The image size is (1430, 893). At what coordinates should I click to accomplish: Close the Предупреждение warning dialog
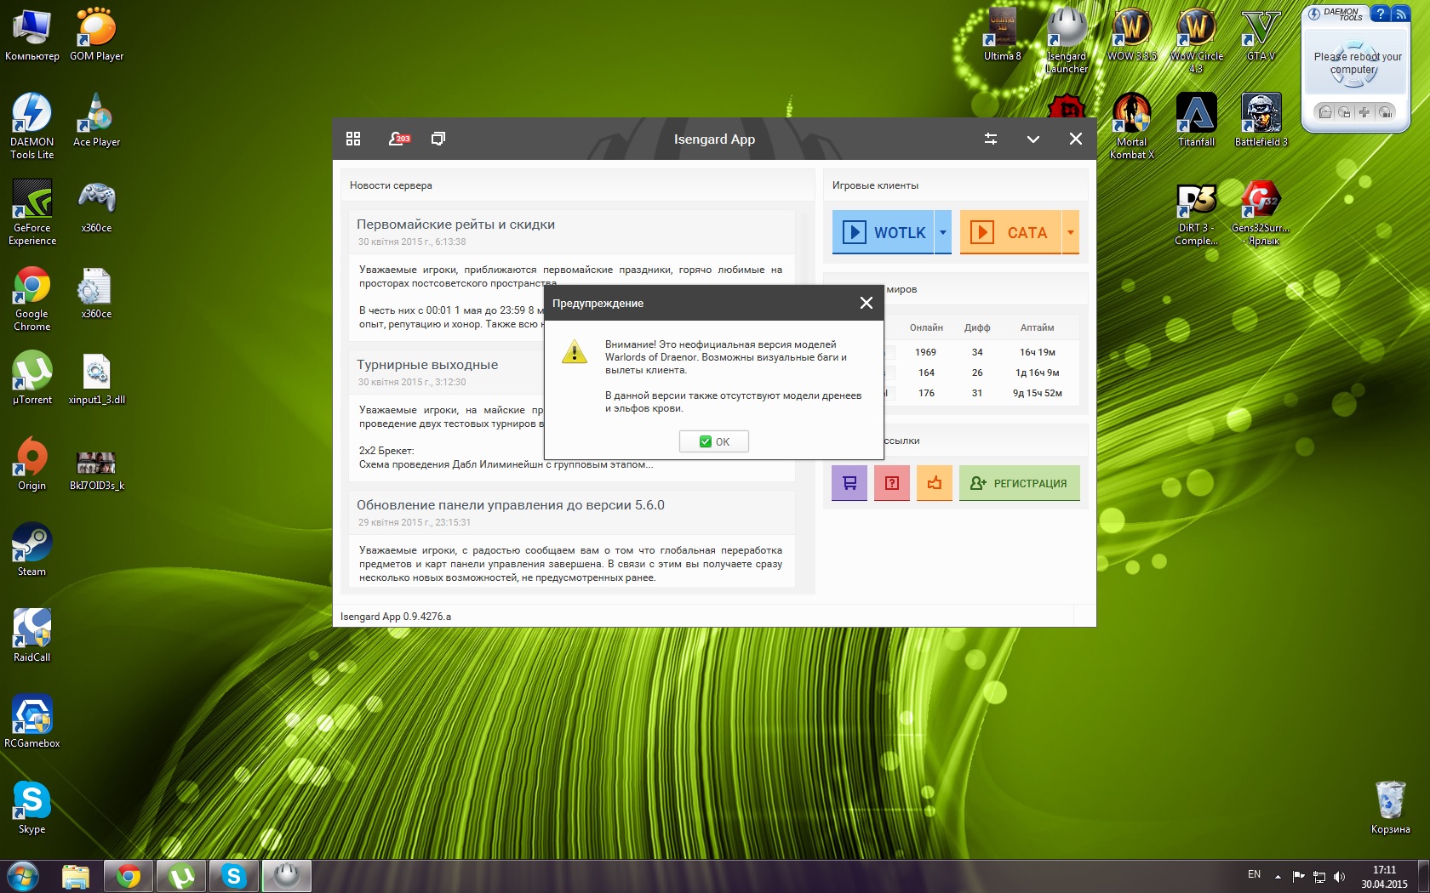(x=866, y=303)
